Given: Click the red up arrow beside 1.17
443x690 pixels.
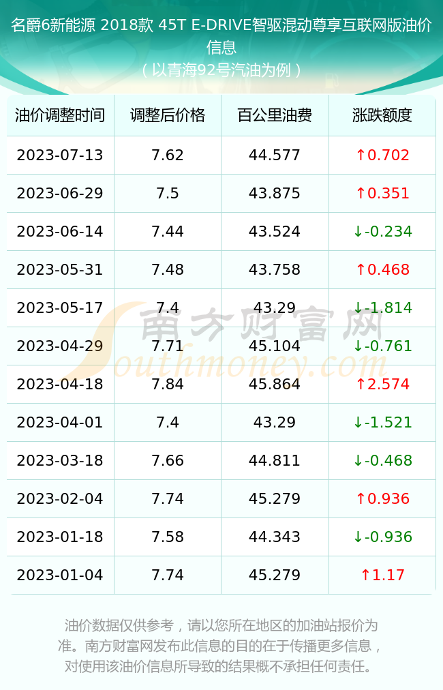Looking at the screenshot, I should tap(365, 575).
